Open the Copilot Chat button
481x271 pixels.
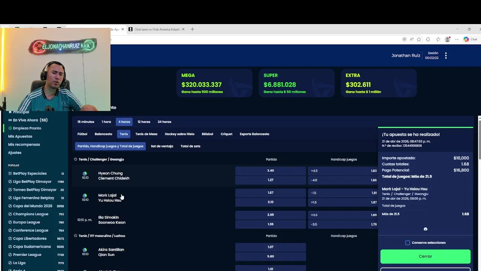pyautogui.click(x=470, y=39)
